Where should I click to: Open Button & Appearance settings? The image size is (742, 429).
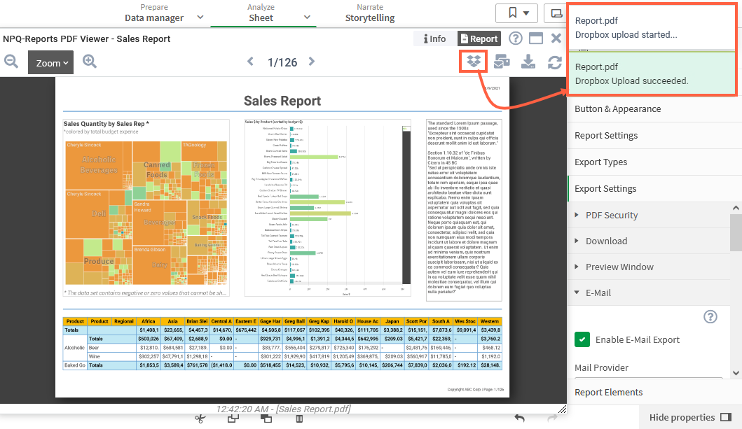[x=654, y=108]
